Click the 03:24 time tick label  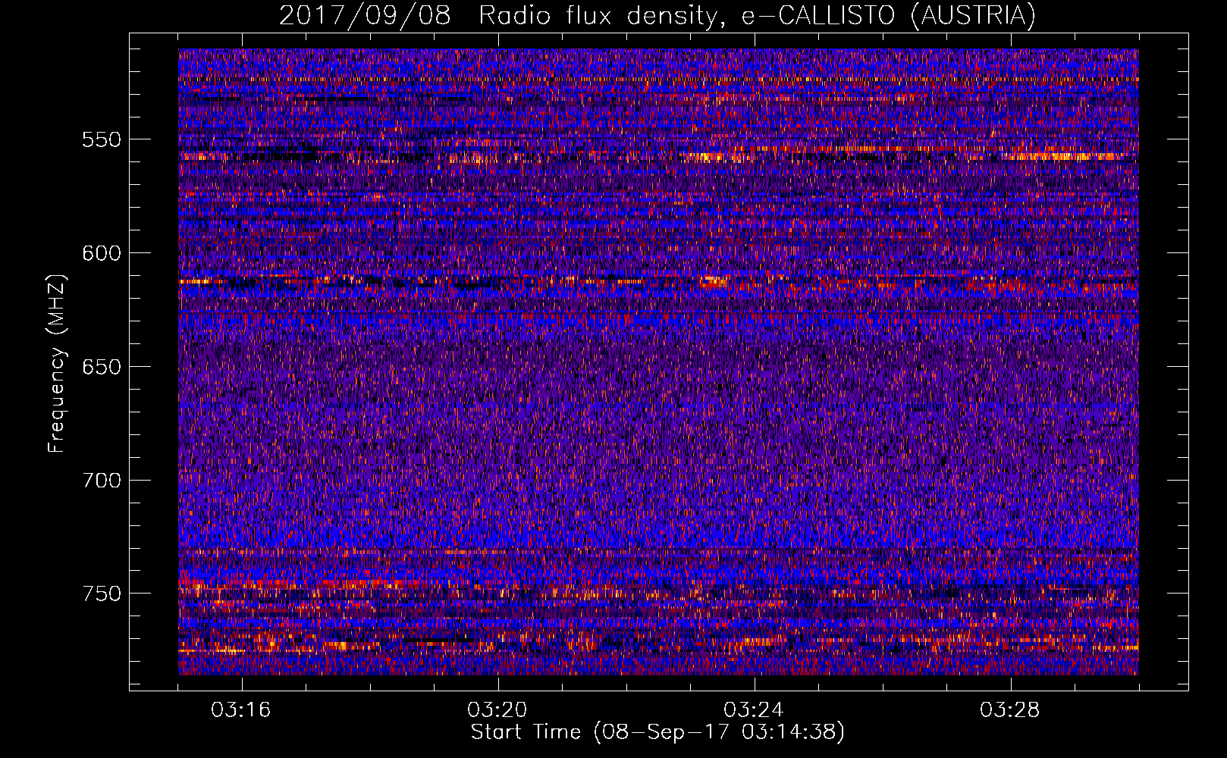pyautogui.click(x=754, y=710)
